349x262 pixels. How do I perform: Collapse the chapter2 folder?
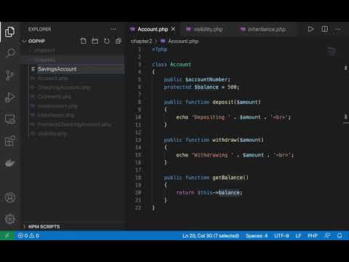(x=45, y=60)
